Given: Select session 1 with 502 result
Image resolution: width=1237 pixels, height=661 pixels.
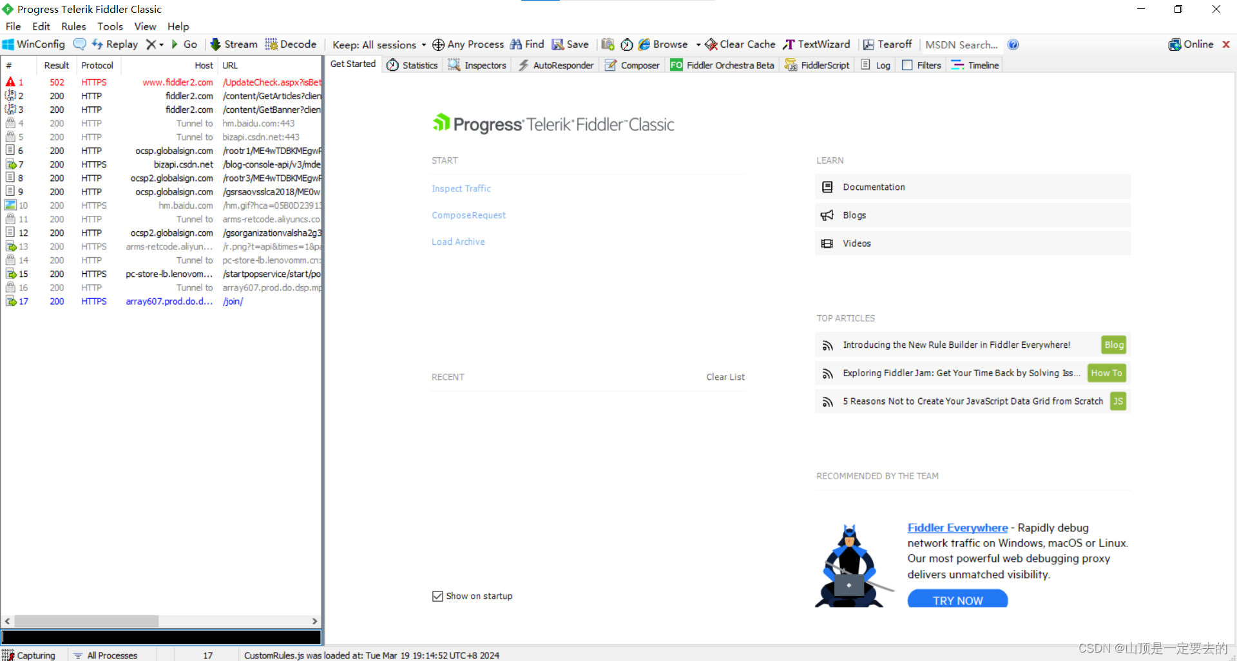Looking at the screenshot, I should 161,82.
